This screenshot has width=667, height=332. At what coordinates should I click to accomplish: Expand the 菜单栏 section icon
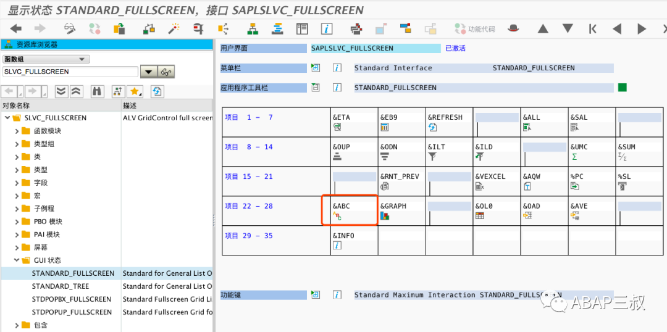click(315, 68)
